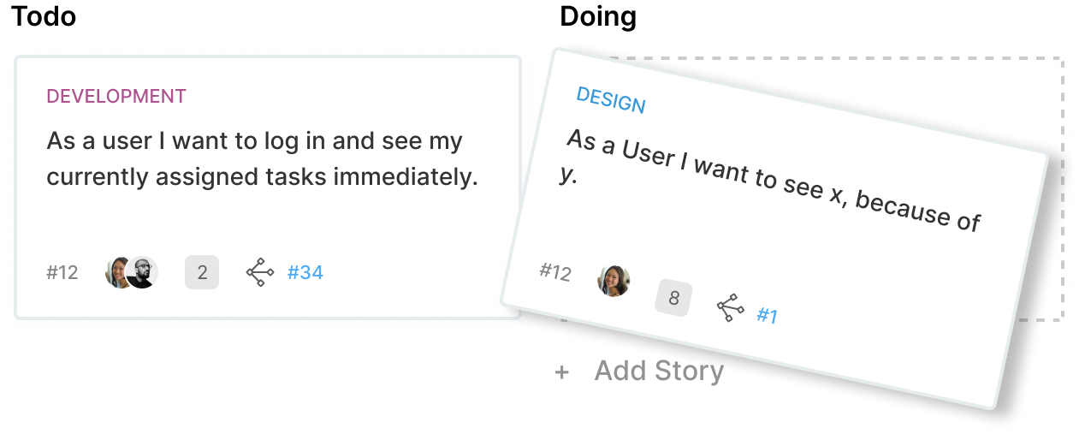Select the woman's avatar on the Todo card

point(118,272)
